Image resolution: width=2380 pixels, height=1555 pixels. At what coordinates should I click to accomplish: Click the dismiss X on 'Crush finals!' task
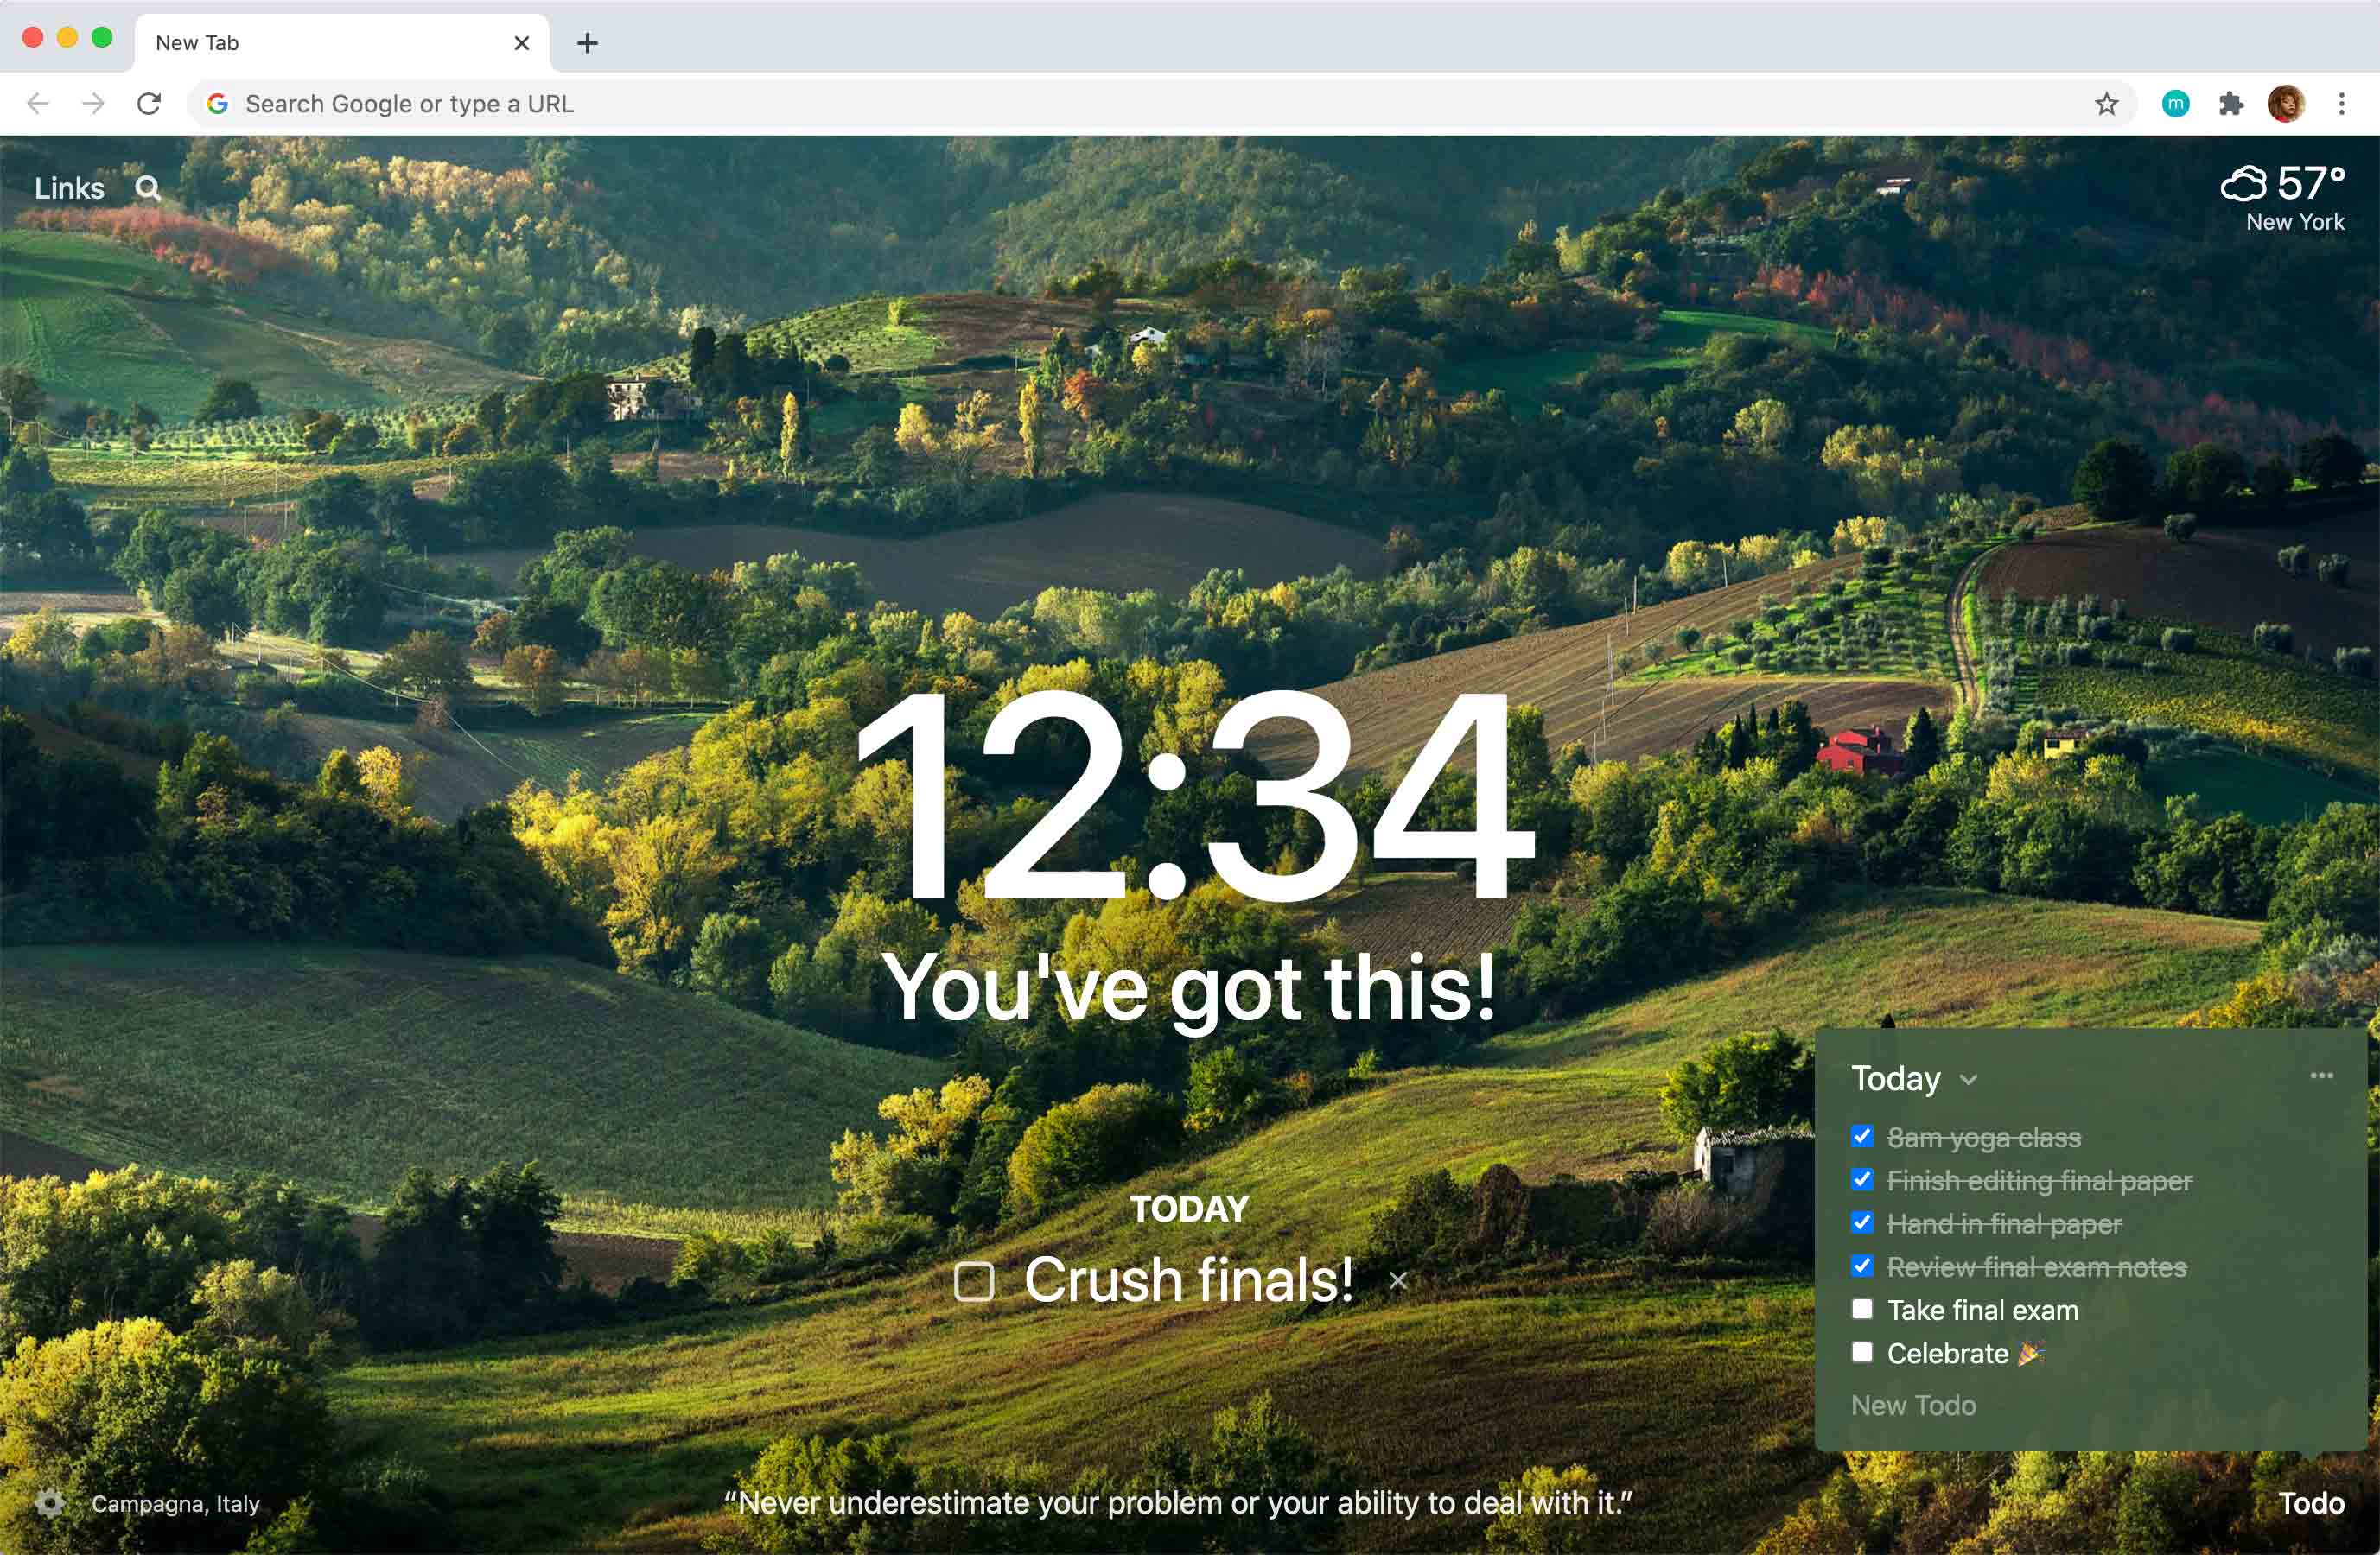click(x=1401, y=1279)
